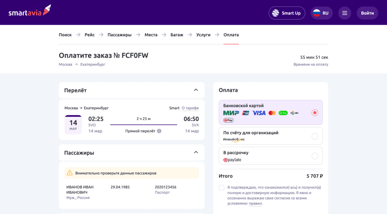Click the birth date 29.04.1985
Viewport: 387px width, 214px height.
pyautogui.click(x=120, y=187)
